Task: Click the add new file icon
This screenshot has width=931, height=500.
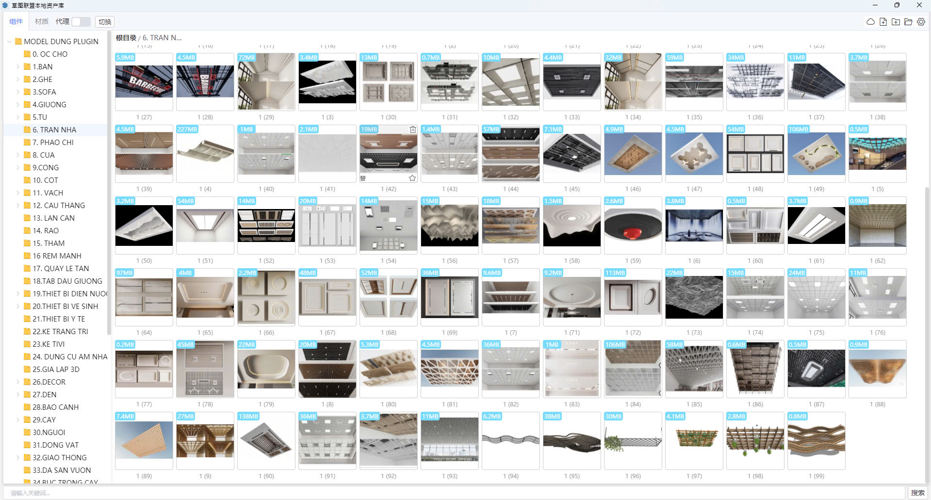Action: point(883,22)
